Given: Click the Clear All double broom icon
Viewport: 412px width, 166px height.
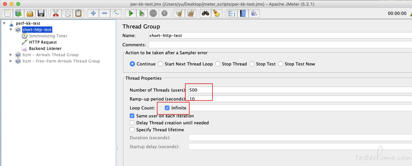Looking at the screenshot, I should [191, 13].
